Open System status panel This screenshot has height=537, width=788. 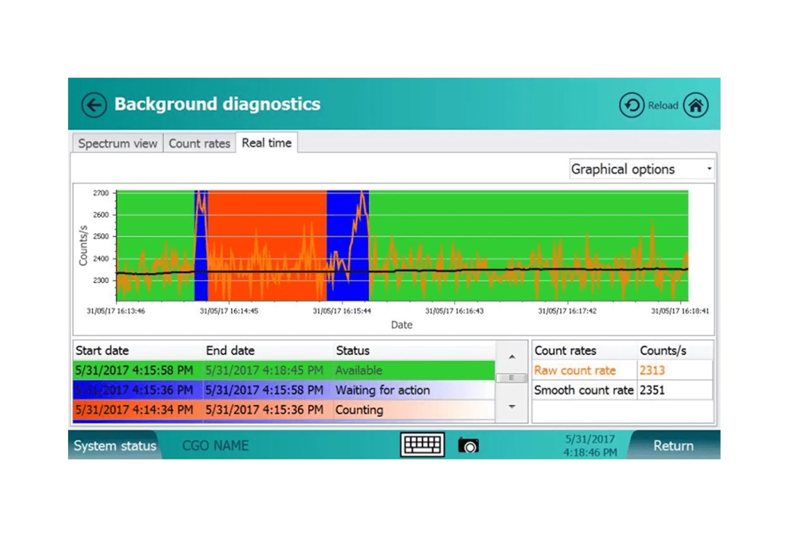click(x=115, y=445)
